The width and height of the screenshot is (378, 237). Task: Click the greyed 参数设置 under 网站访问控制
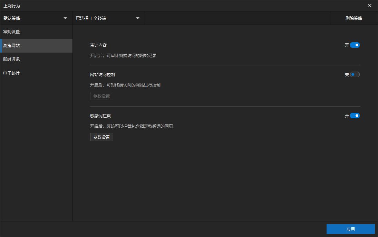tap(101, 96)
